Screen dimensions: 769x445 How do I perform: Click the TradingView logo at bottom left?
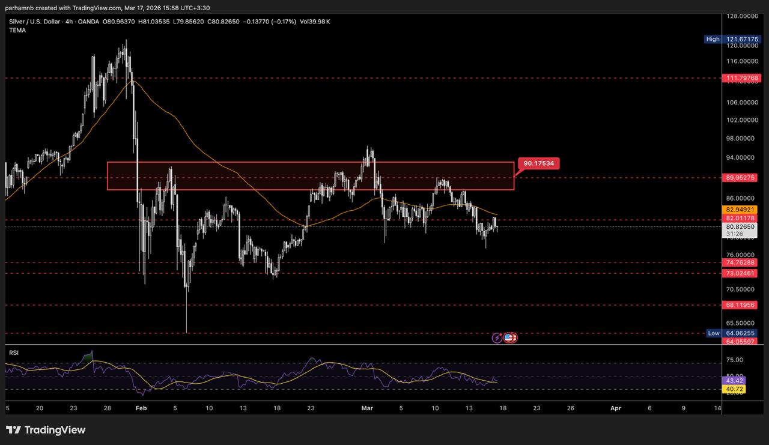tap(46, 430)
